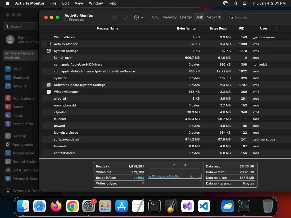Click Software Update Available in System Settings
Viewport: 291px width, 218px height.
point(21,55)
